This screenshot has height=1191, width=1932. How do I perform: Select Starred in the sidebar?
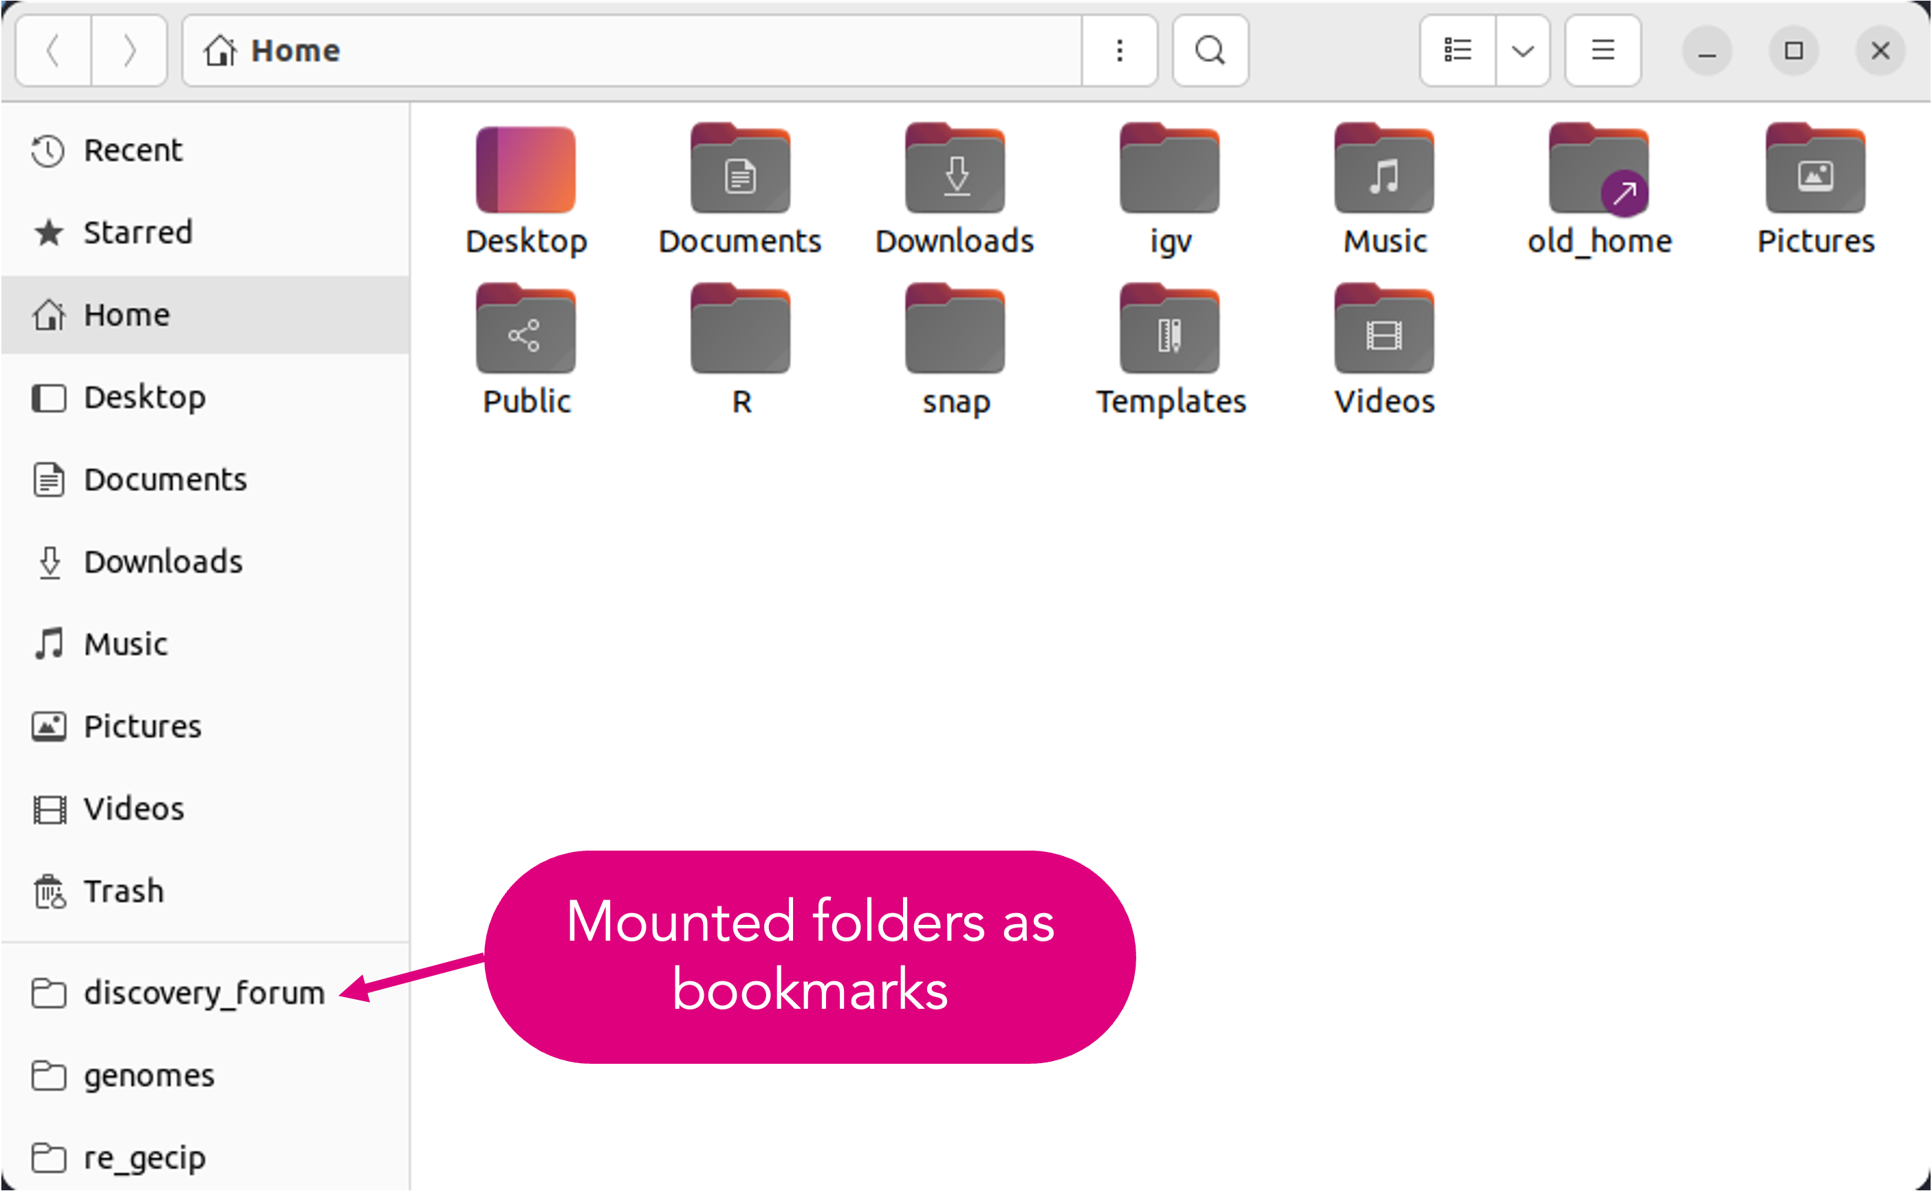point(138,232)
